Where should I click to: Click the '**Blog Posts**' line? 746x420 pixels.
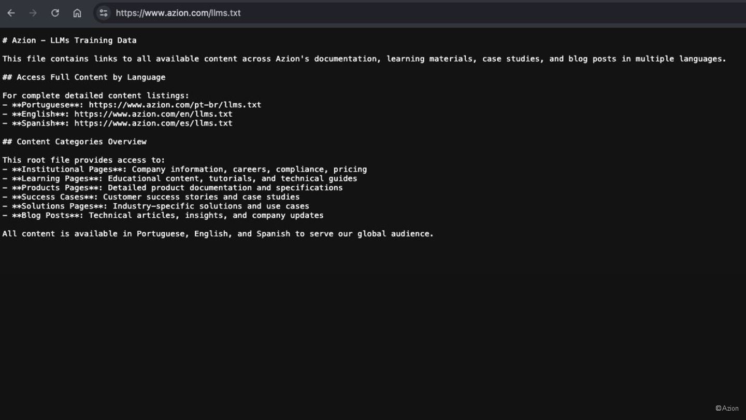click(163, 216)
